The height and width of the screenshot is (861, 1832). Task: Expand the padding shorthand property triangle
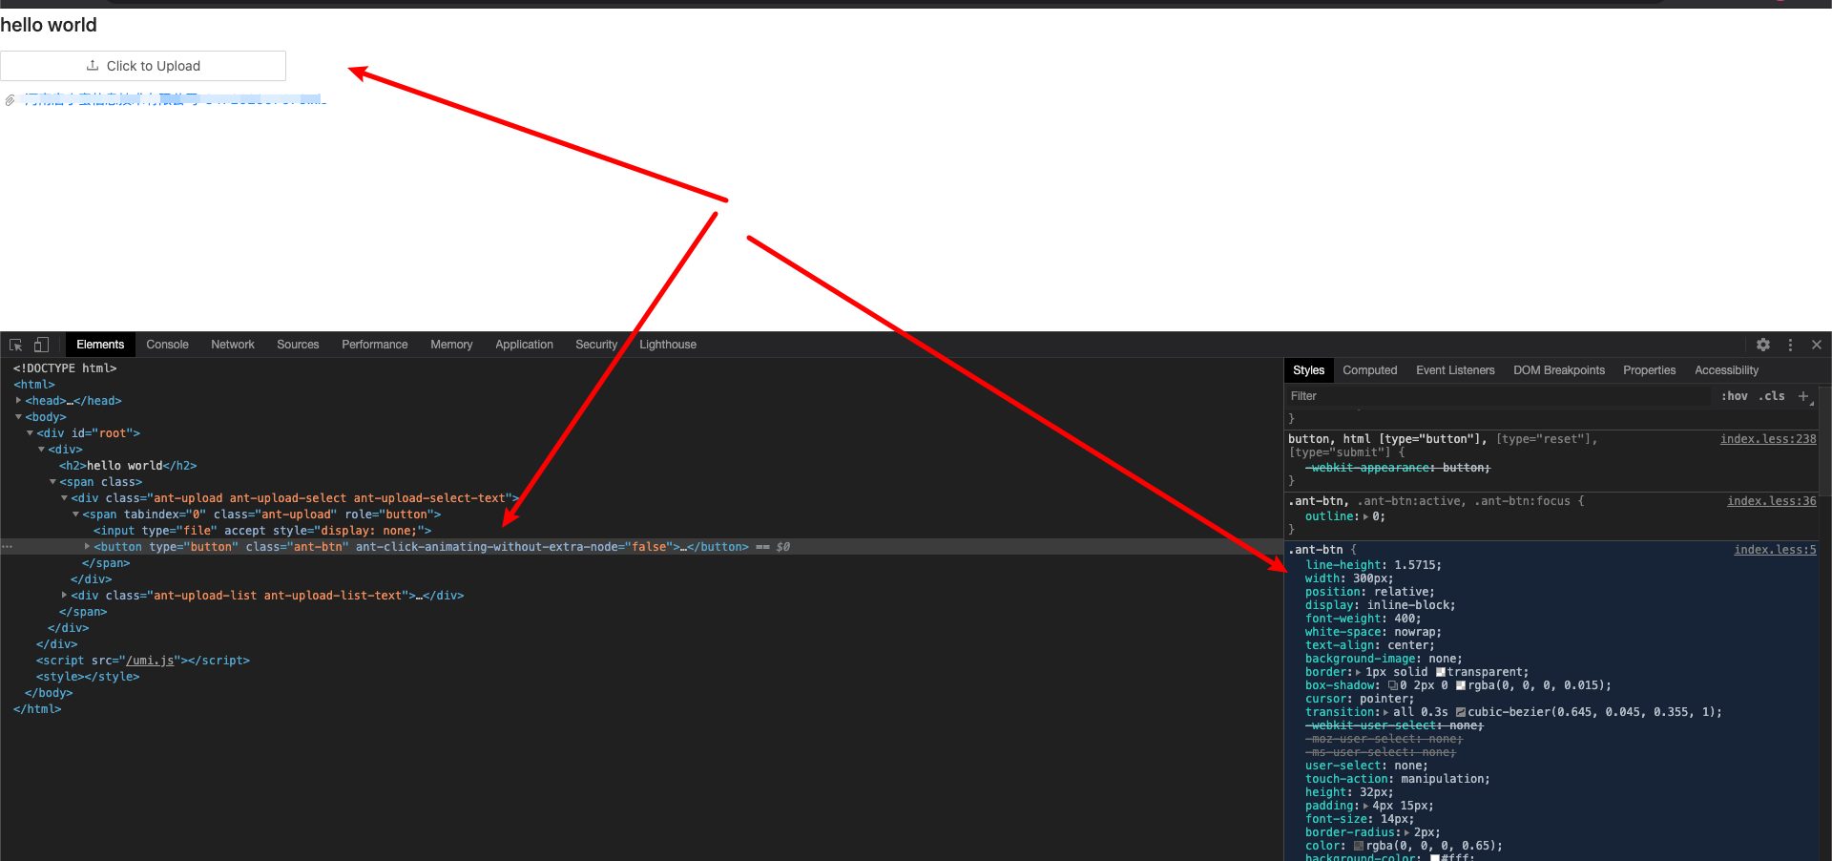point(1365,806)
